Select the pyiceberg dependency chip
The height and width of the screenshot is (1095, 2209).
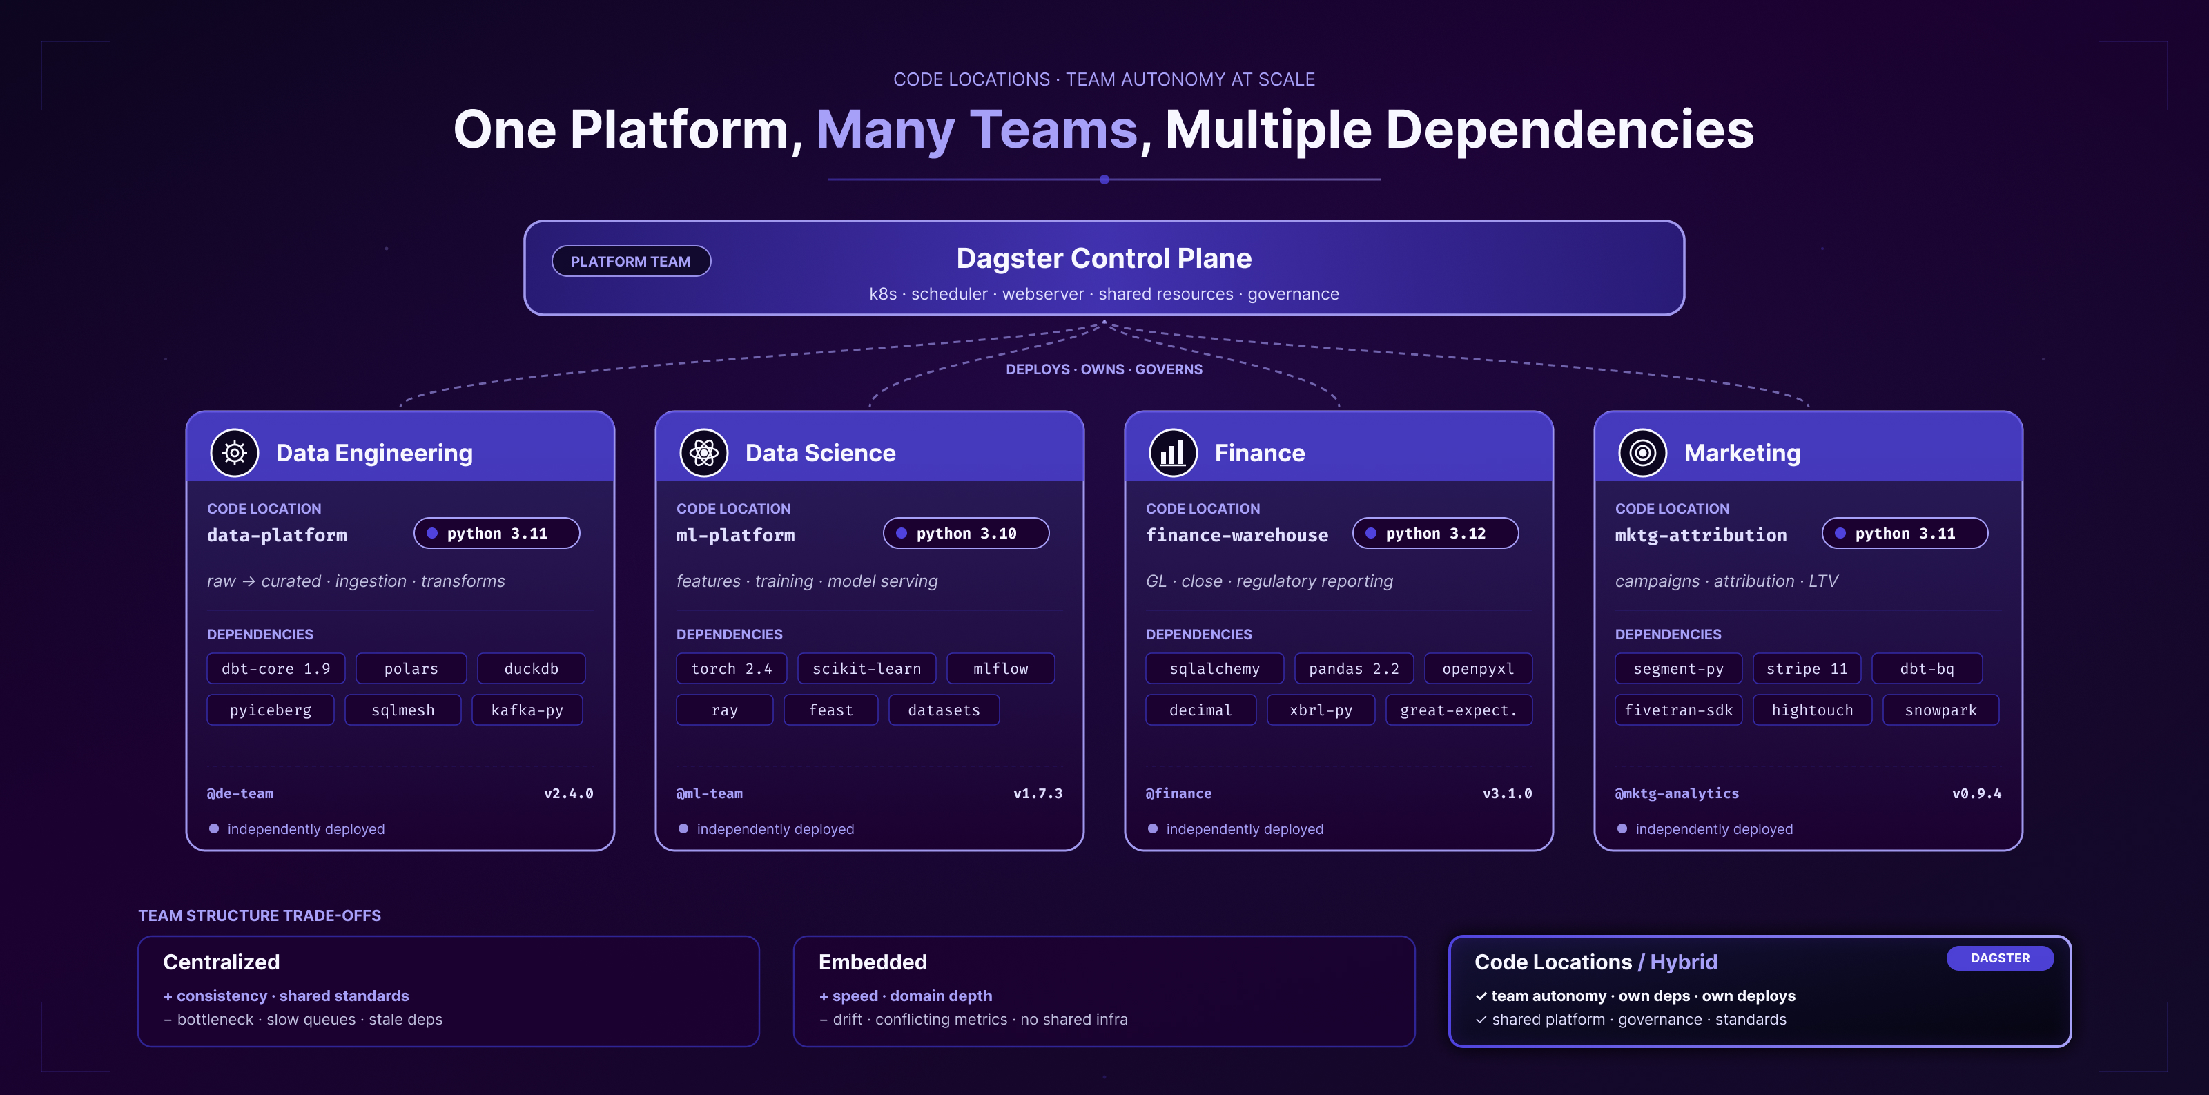tap(270, 710)
